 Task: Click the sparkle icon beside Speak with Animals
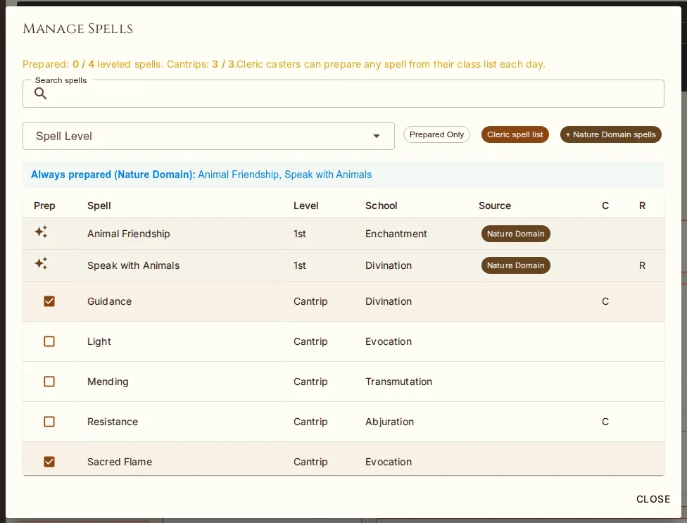tap(42, 263)
